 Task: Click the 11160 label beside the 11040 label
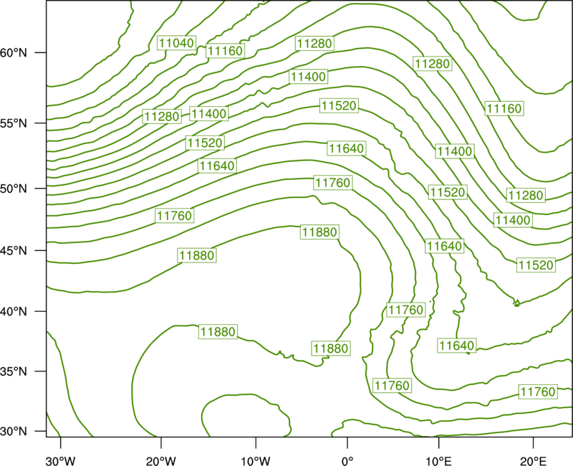[225, 51]
